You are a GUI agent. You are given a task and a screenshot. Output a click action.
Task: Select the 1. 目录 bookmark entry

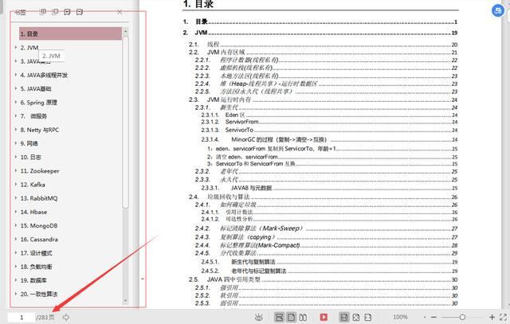click(70, 33)
